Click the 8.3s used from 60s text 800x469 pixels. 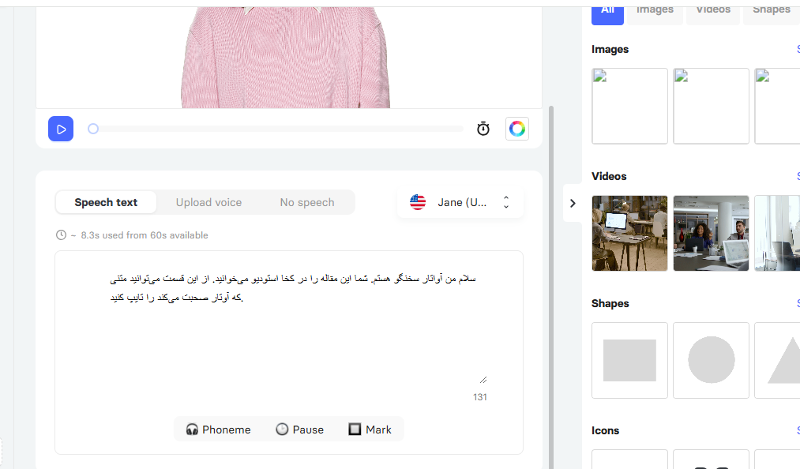(x=145, y=235)
